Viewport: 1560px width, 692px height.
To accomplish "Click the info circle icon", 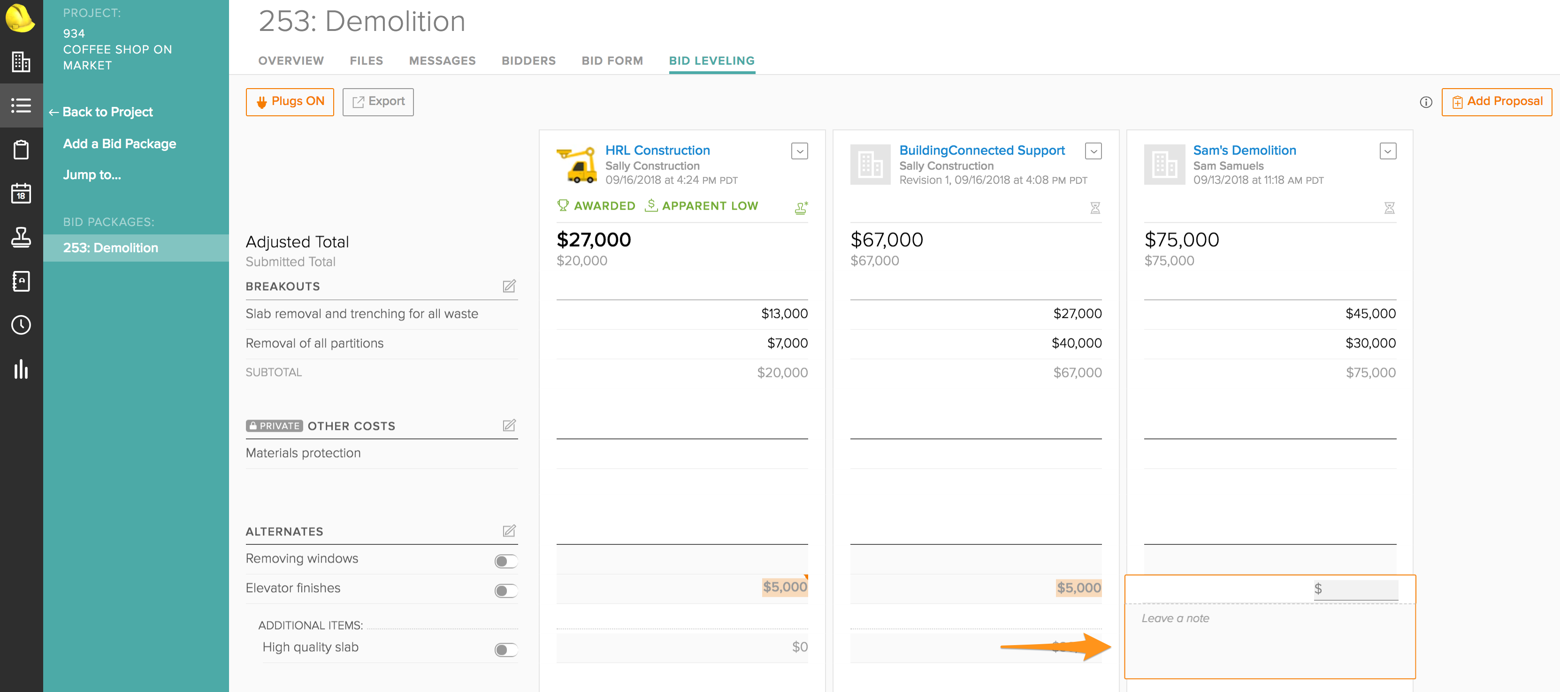I will (1426, 102).
